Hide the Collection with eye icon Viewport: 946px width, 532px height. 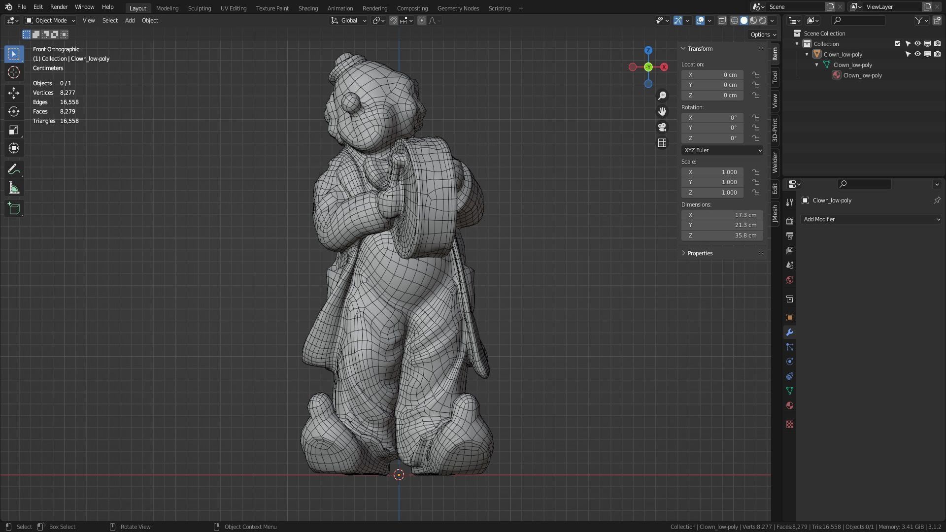click(917, 44)
